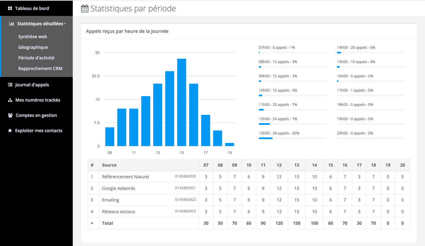Click the 18h00 - 0 appels label
This screenshot has width=425, height=246.
click(x=355, y=105)
